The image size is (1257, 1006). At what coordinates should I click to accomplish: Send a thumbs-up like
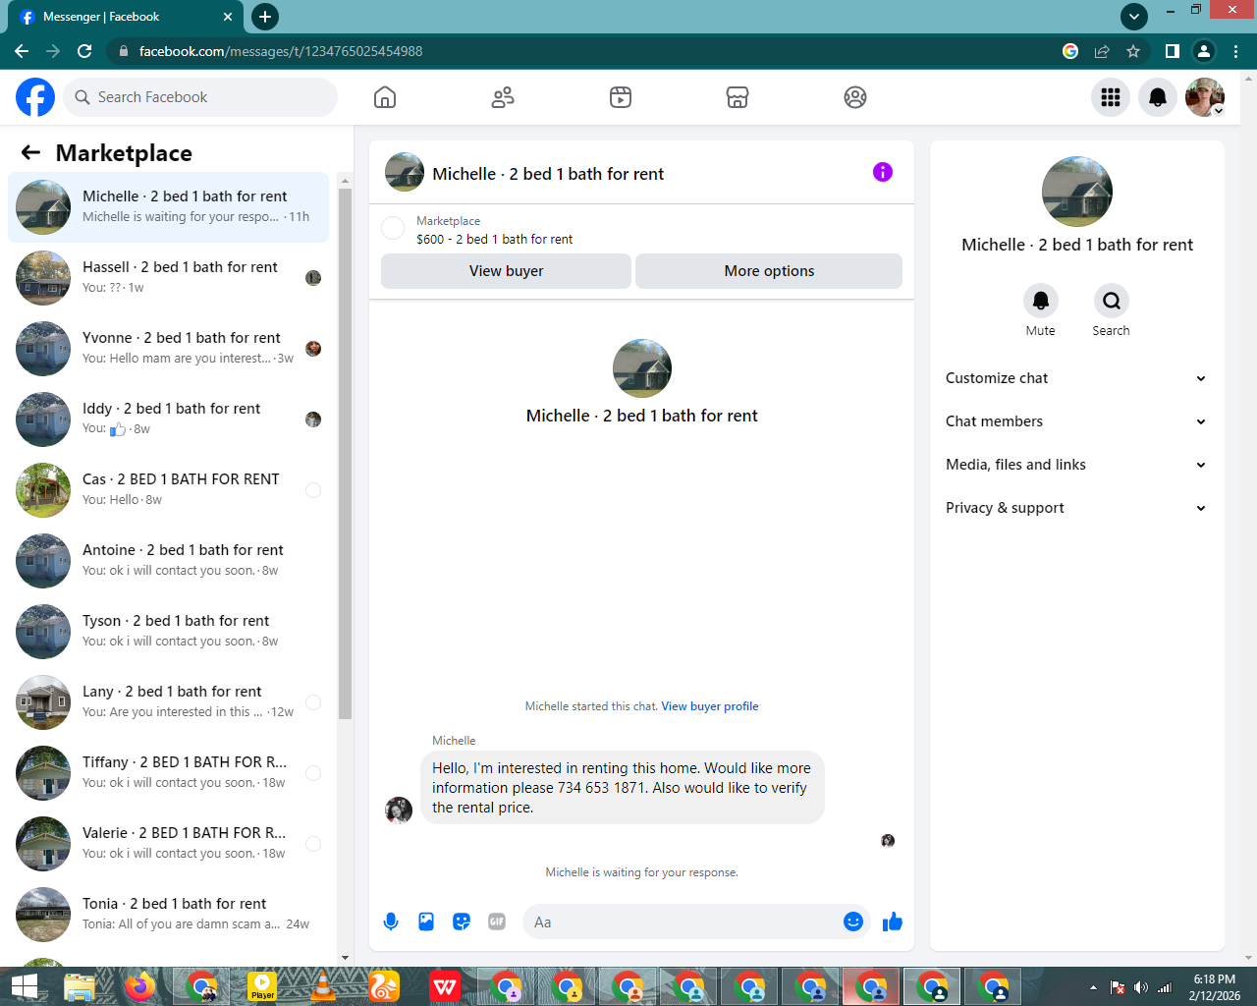(893, 922)
